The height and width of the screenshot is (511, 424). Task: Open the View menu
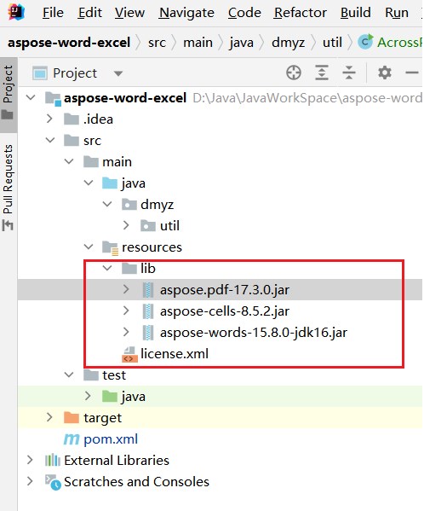click(x=129, y=13)
